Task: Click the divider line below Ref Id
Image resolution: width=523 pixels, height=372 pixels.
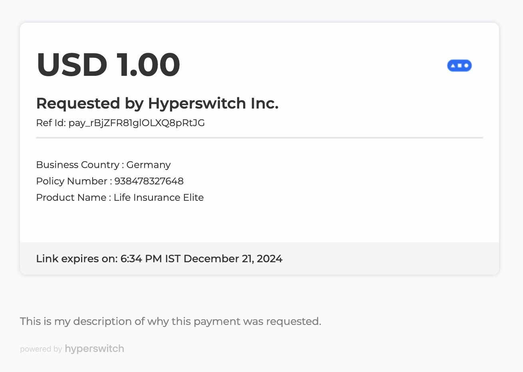Action: 260,138
